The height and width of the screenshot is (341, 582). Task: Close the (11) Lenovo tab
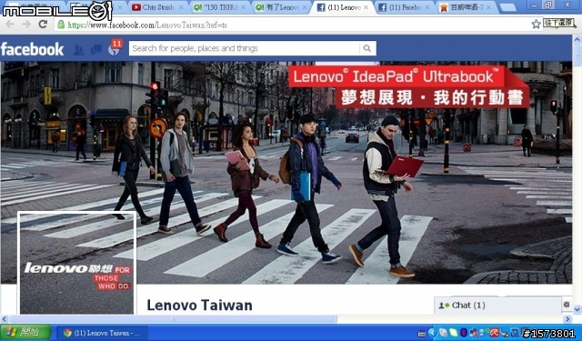[x=366, y=7]
